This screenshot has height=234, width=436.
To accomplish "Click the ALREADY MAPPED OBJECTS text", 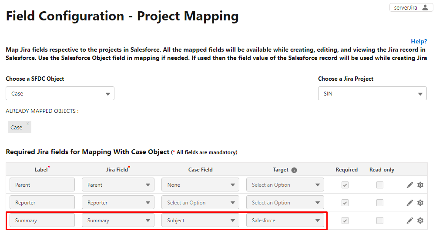I will (x=42, y=111).
